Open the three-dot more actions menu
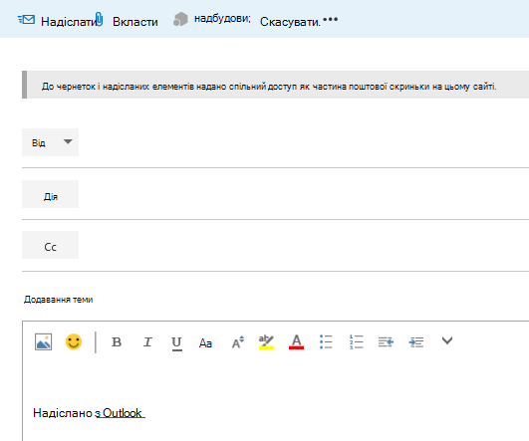This screenshot has height=441, width=529. [331, 19]
